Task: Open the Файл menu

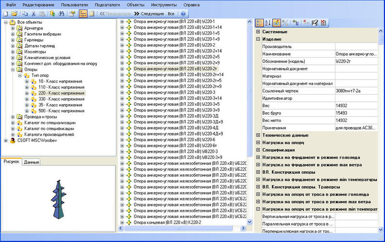Action: click(x=11, y=5)
